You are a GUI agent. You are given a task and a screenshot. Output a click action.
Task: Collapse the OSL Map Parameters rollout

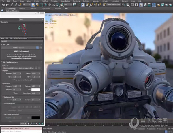(x=2, y=62)
